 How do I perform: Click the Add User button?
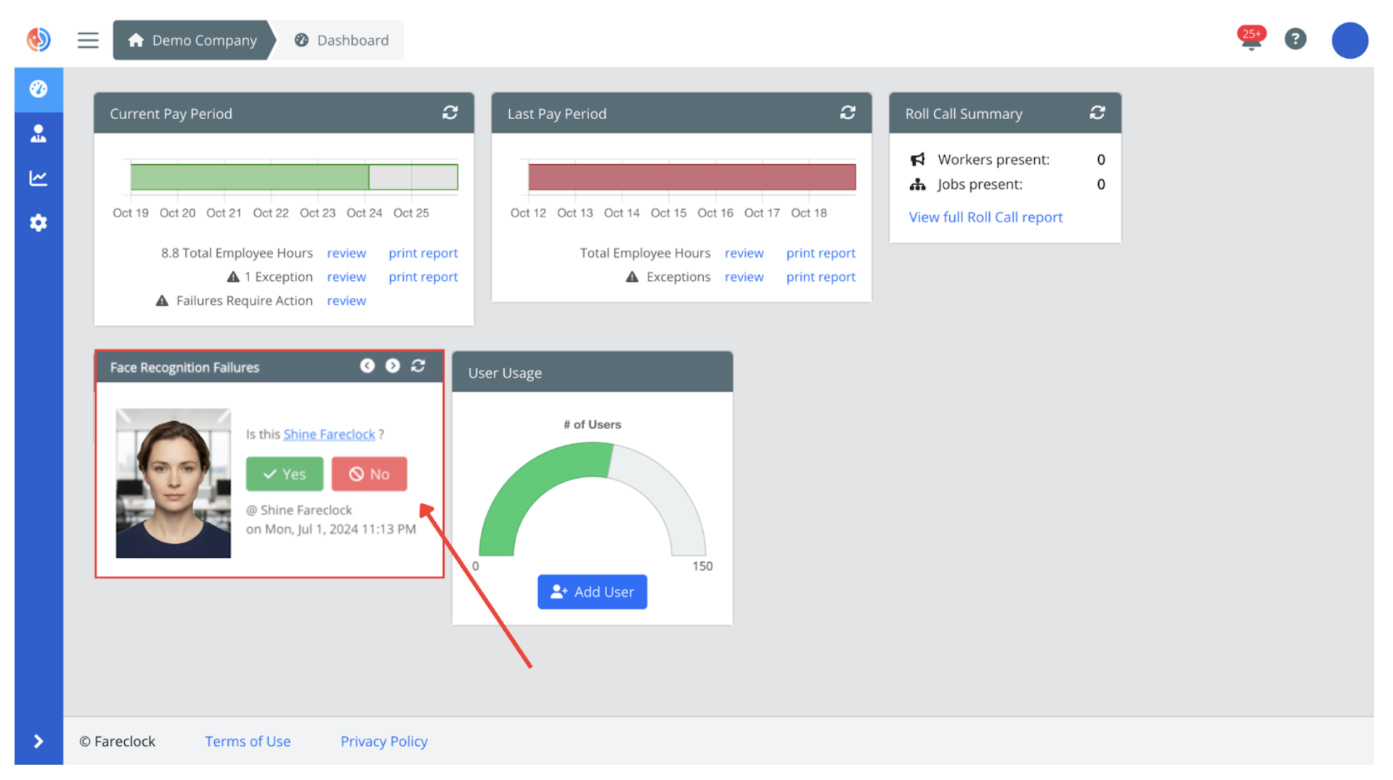tap(592, 592)
